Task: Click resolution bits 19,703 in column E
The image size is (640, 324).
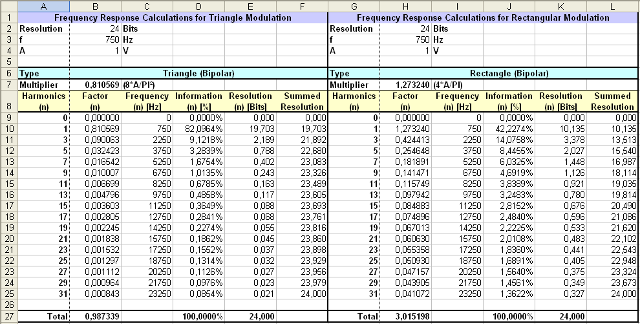Action: (x=250, y=129)
